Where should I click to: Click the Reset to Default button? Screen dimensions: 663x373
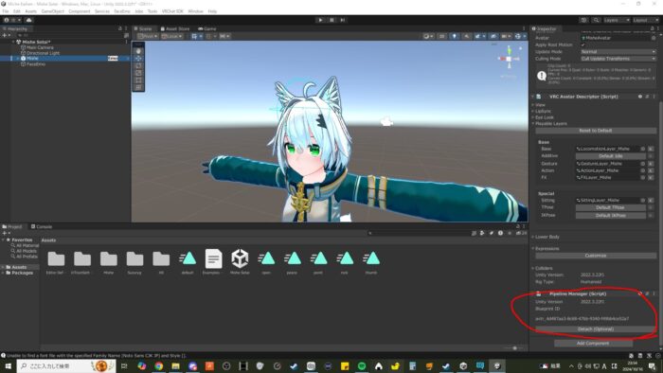pos(596,131)
